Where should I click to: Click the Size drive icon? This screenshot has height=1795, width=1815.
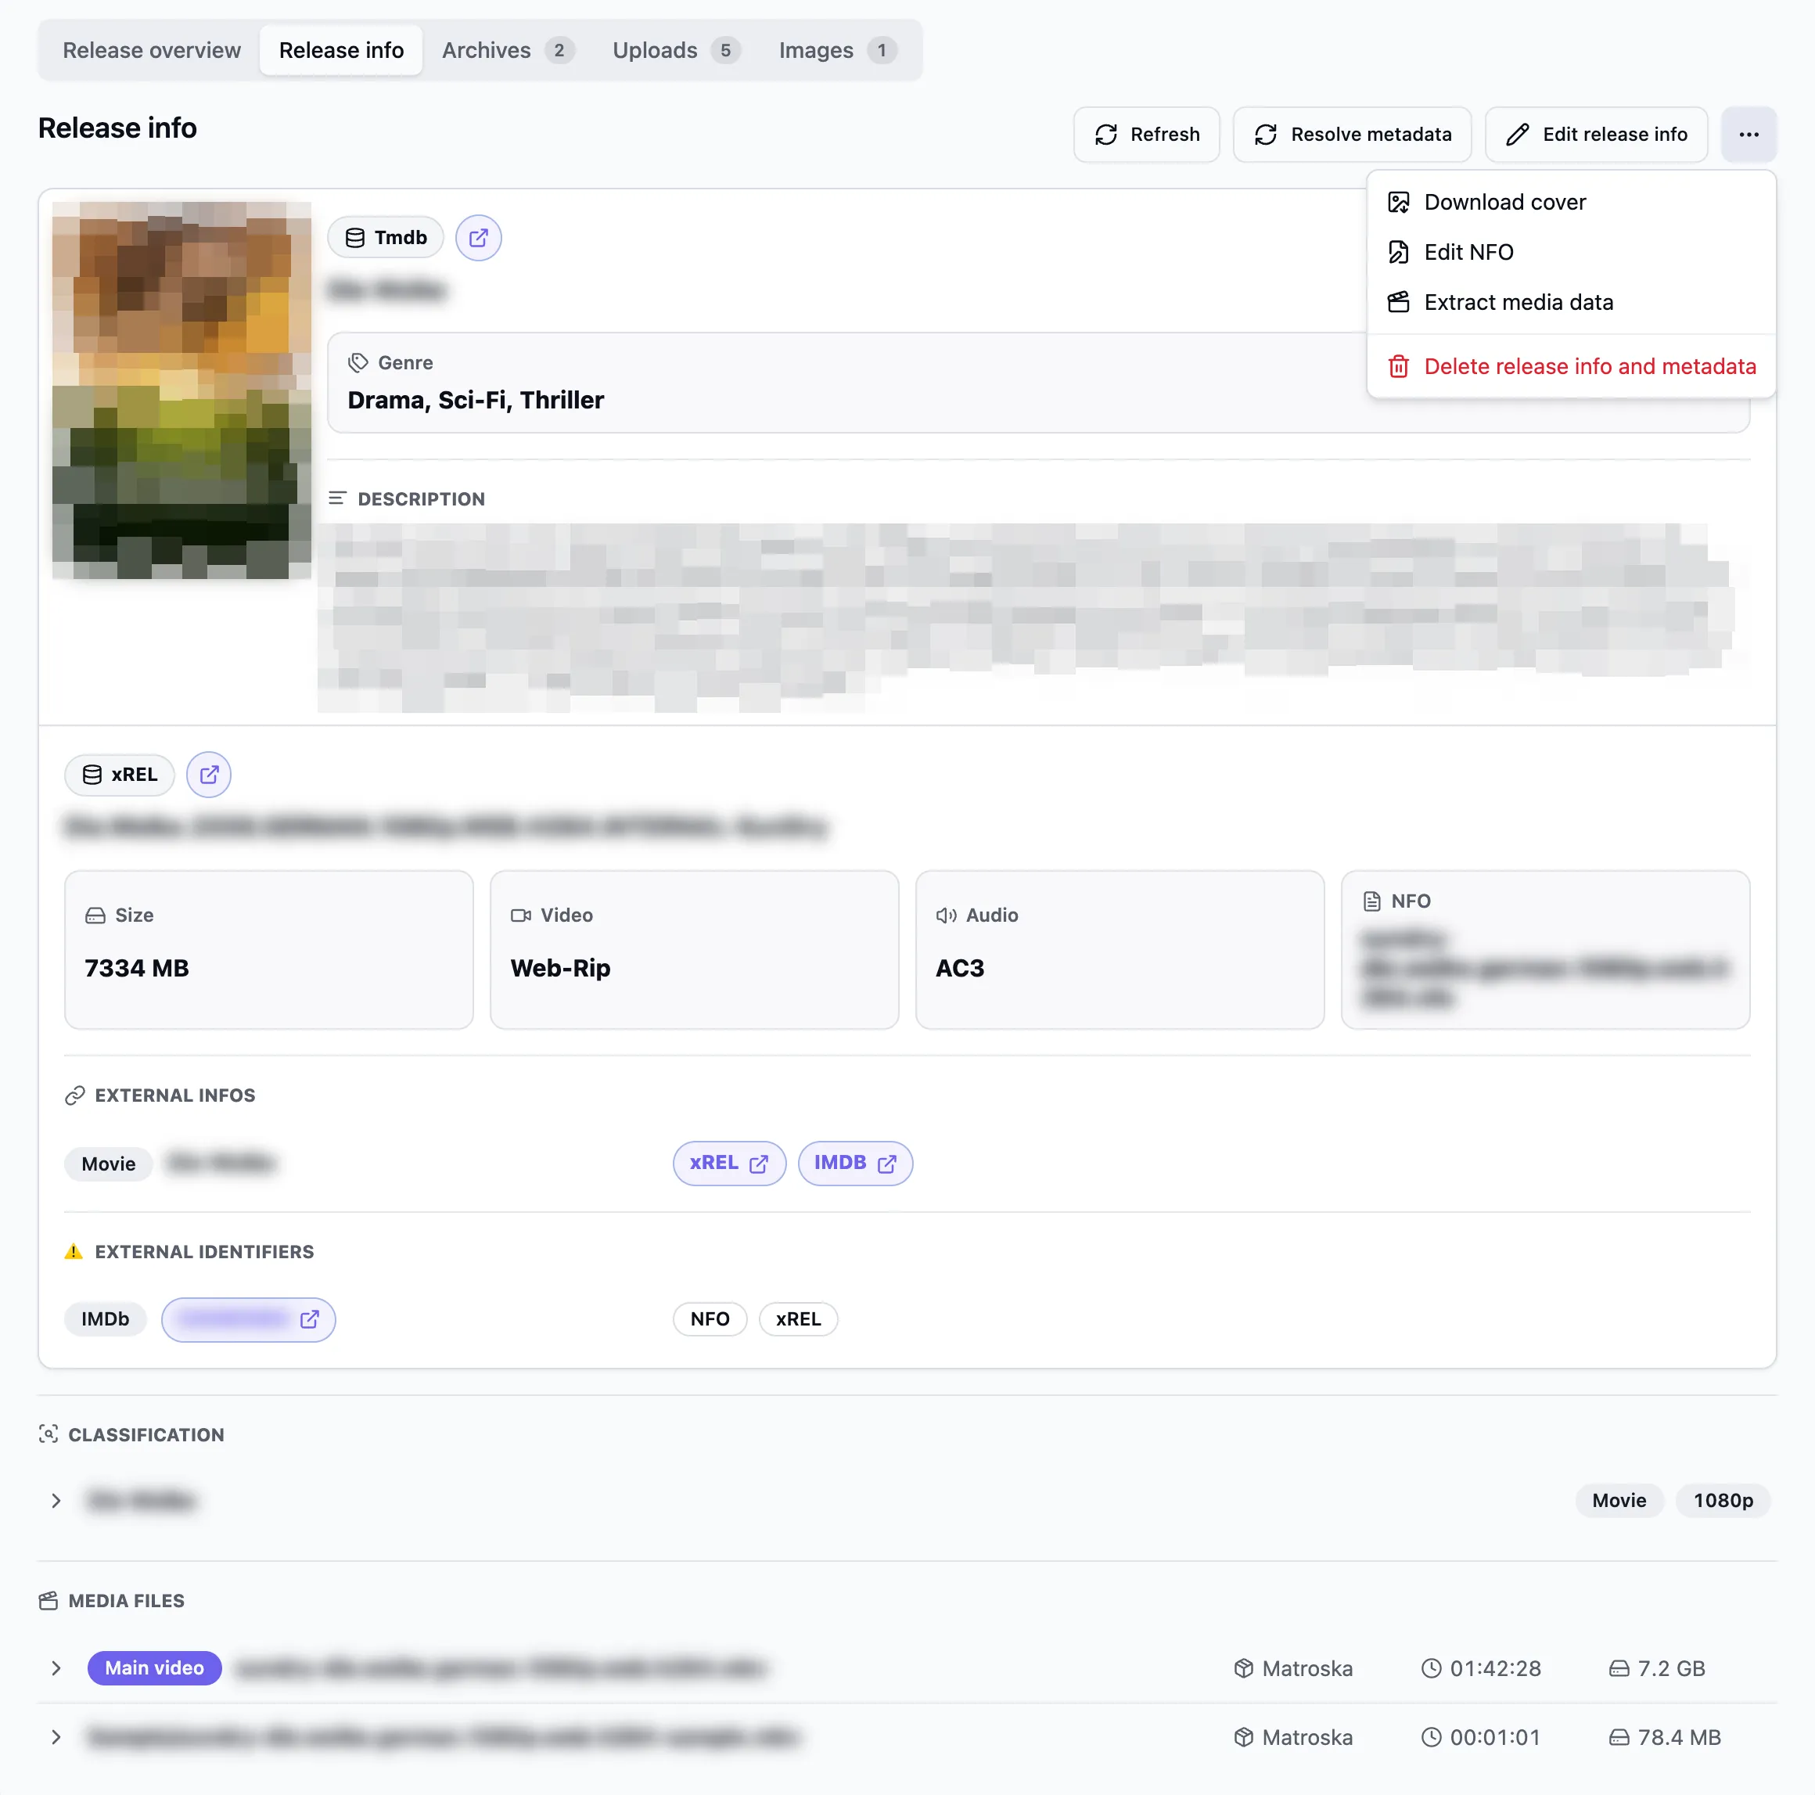(95, 915)
